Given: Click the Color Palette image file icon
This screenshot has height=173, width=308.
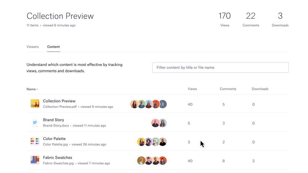Looking at the screenshot, I should click(x=35, y=142).
